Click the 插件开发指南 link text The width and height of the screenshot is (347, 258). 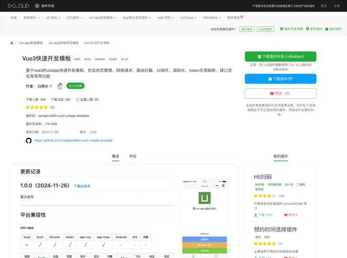click(294, 29)
